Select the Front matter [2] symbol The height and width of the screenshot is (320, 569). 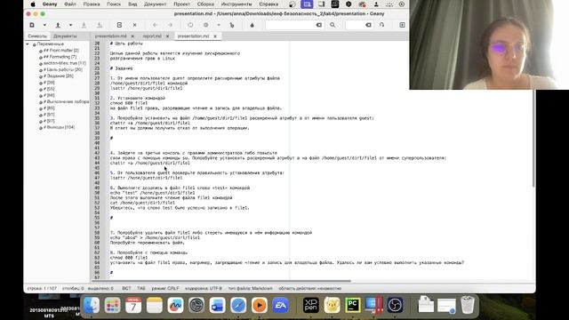(x=61, y=51)
